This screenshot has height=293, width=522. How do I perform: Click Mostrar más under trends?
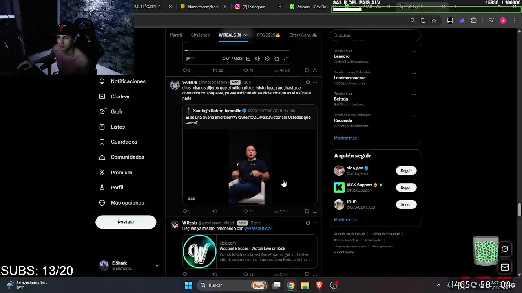[345, 138]
